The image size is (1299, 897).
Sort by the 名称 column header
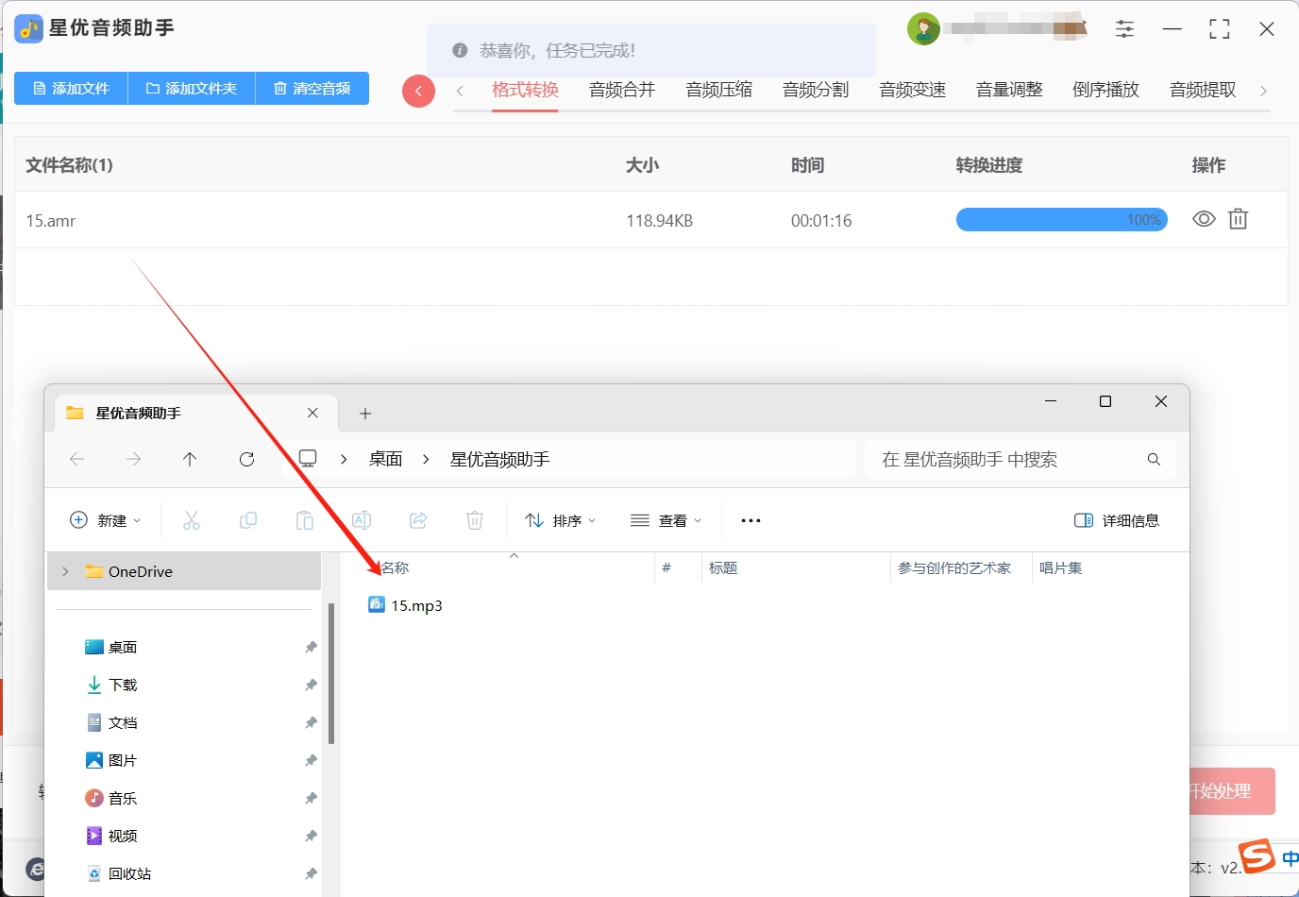[396, 567]
